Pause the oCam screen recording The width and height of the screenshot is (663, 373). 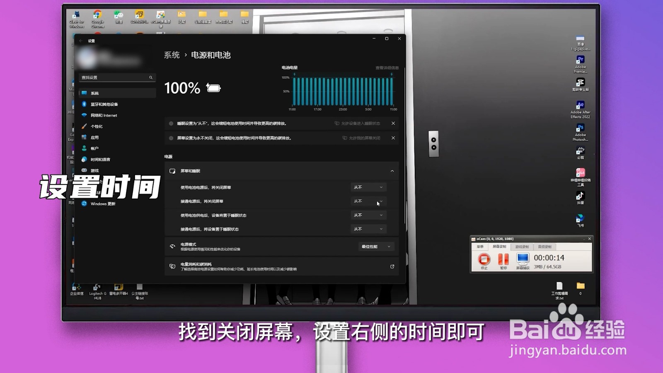pyautogui.click(x=503, y=259)
